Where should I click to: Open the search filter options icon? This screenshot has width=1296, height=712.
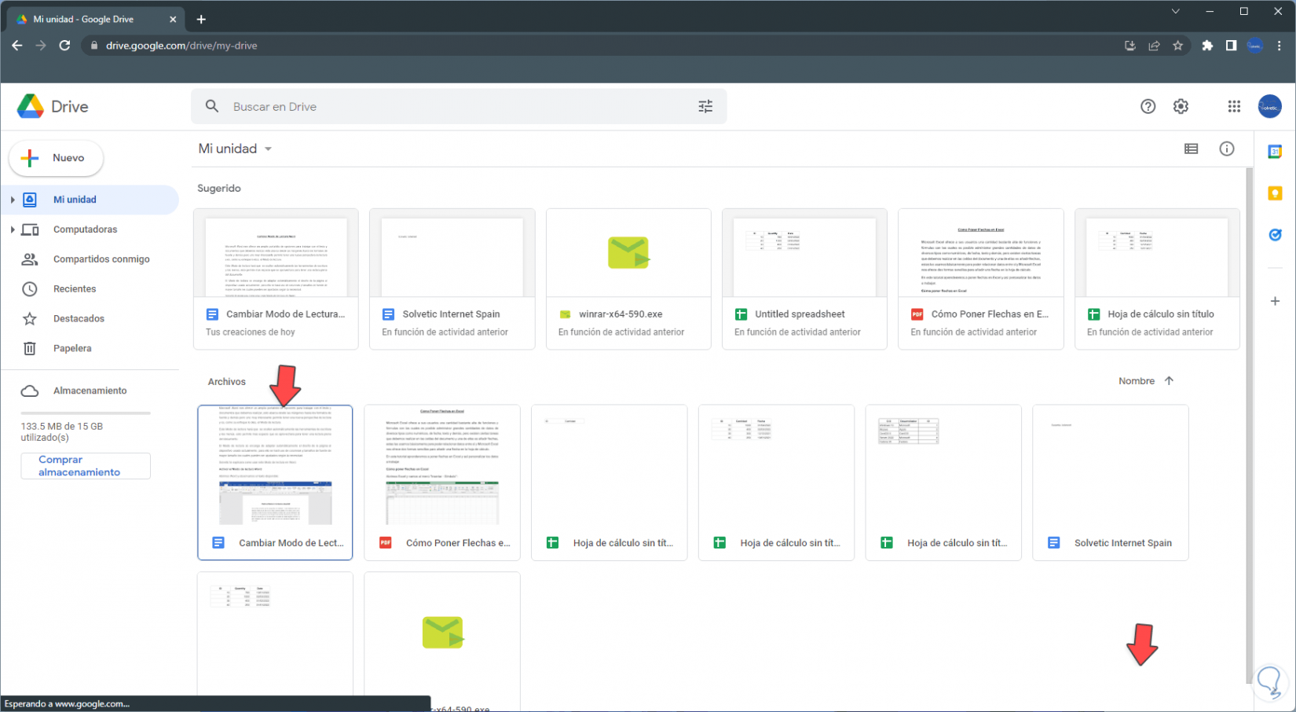(705, 106)
